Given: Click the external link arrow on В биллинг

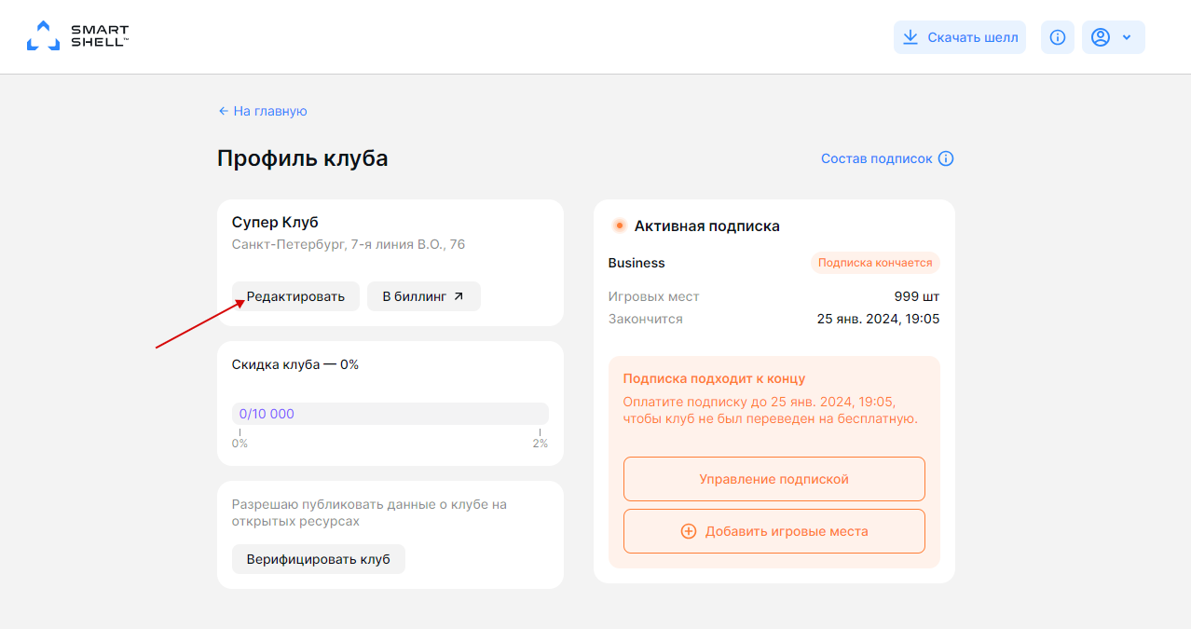Looking at the screenshot, I should (456, 295).
